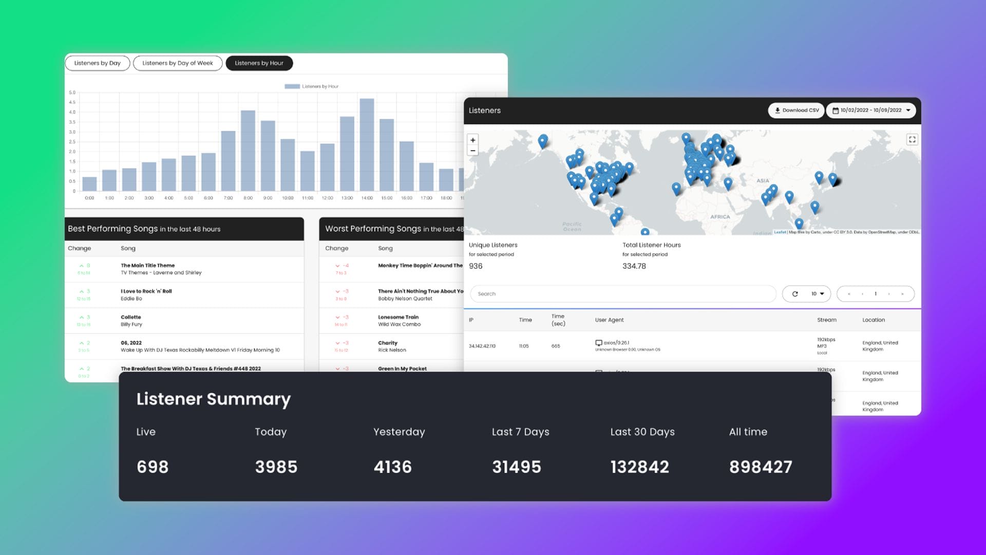The width and height of the screenshot is (986, 555).
Task: Switch to Listeners by Day tab
Action: (x=97, y=63)
